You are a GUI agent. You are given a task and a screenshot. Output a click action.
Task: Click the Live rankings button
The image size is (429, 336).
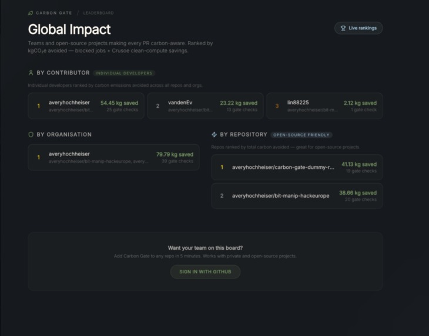[358, 28]
